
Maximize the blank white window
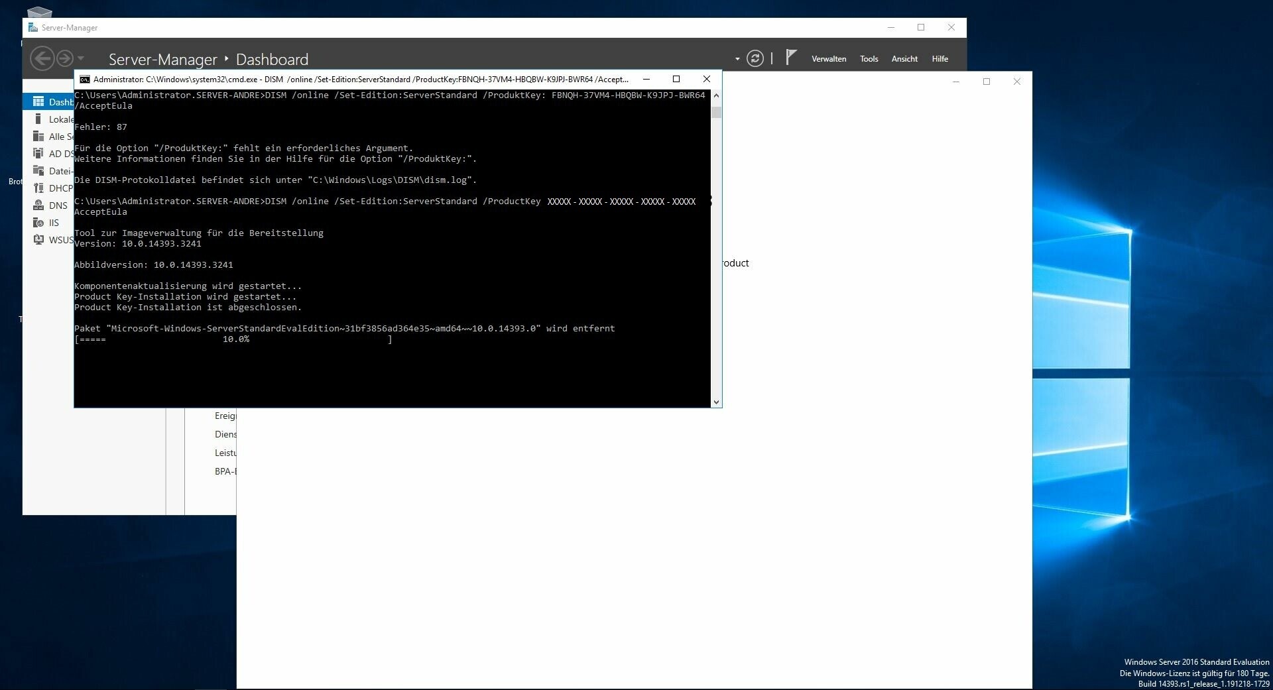point(987,82)
